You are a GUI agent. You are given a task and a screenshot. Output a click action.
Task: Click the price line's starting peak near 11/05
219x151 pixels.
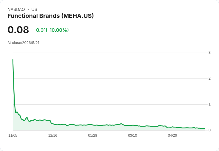(13, 60)
